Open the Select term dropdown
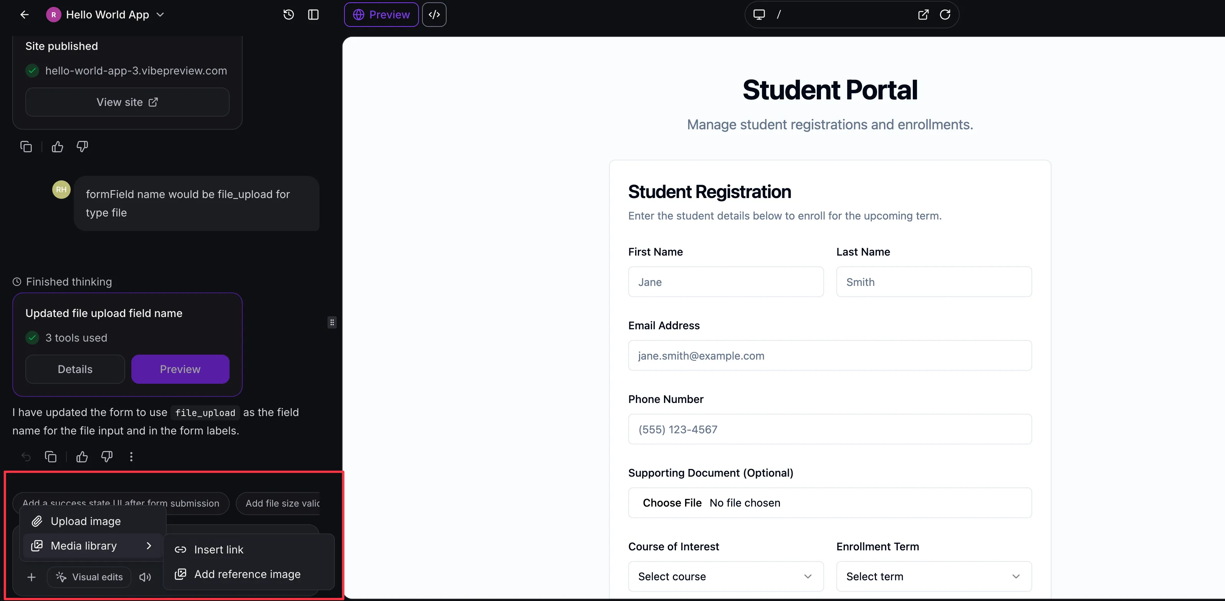This screenshot has width=1225, height=601. pyautogui.click(x=934, y=576)
